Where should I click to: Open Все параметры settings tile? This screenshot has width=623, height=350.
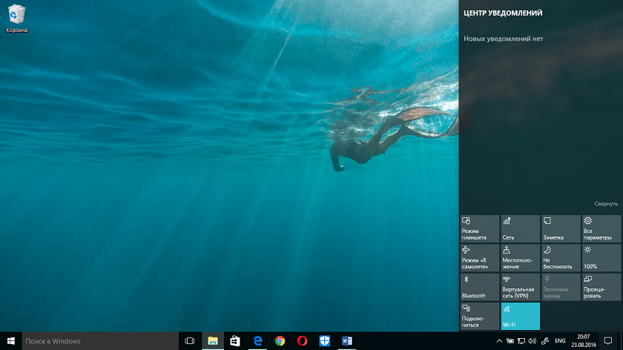(601, 229)
